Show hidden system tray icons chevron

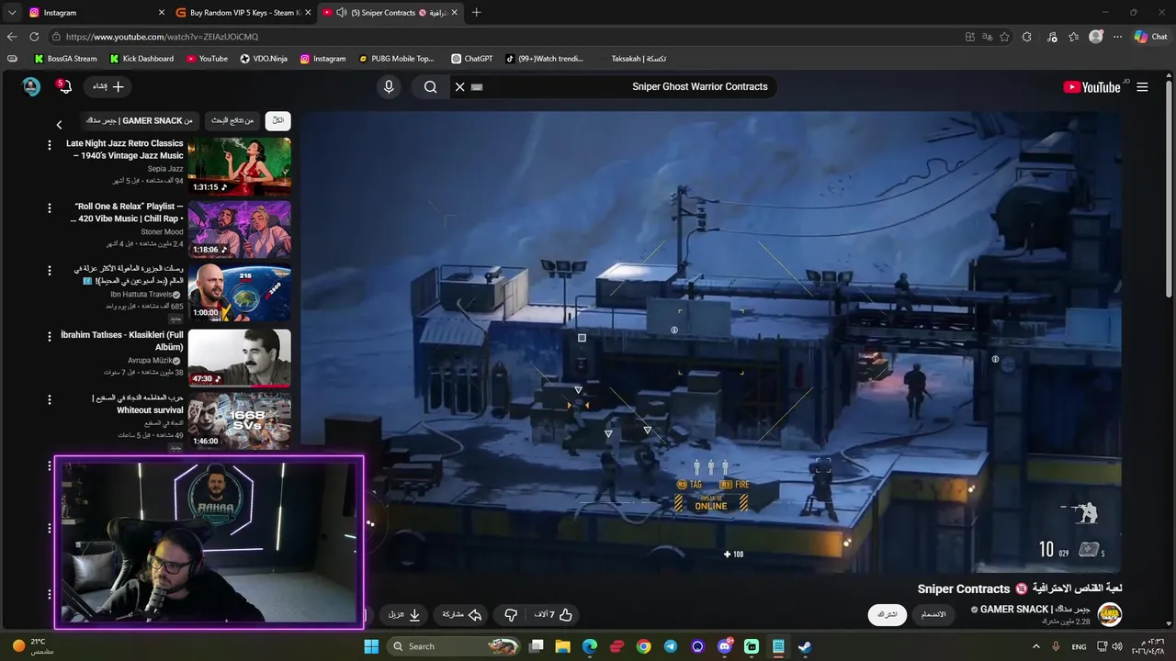click(x=1035, y=646)
